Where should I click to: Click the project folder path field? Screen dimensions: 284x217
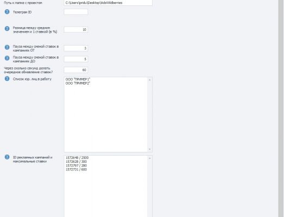[108, 3]
